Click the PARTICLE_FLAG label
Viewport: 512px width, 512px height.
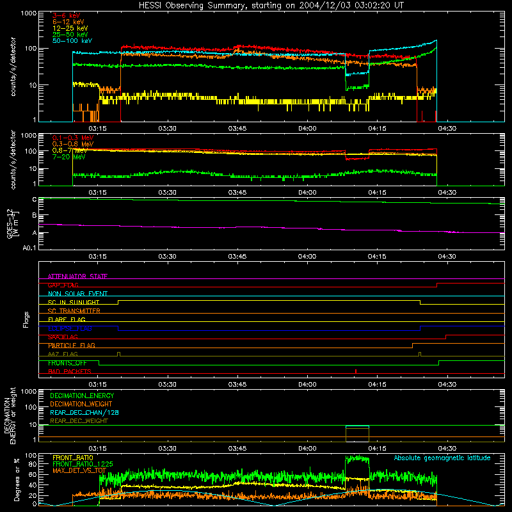(x=72, y=346)
